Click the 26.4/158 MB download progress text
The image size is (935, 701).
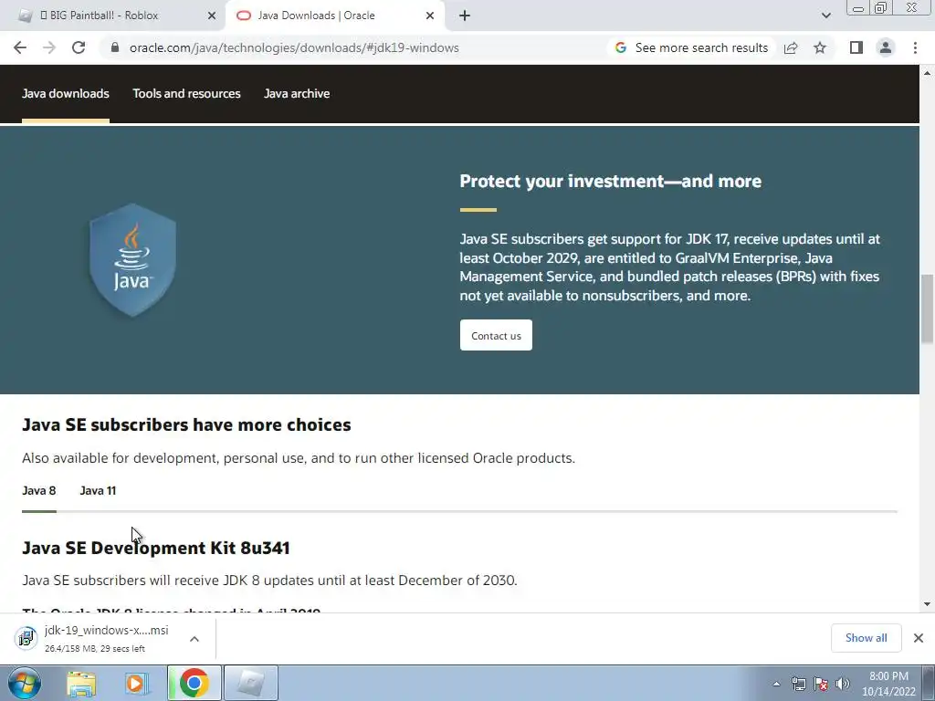[x=94, y=649]
